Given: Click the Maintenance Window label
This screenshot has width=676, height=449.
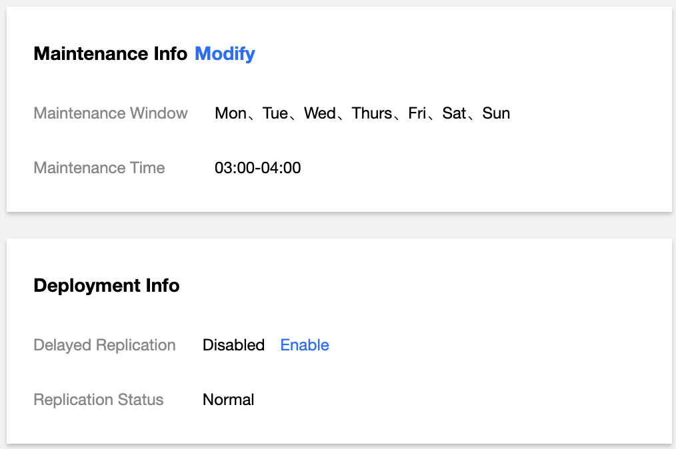Looking at the screenshot, I should [x=111, y=113].
